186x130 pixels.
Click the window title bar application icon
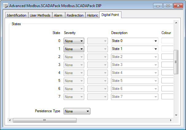(x=5, y=6)
